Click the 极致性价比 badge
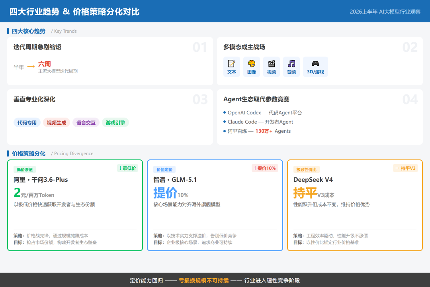The width and height of the screenshot is (430, 287). coord(306,169)
